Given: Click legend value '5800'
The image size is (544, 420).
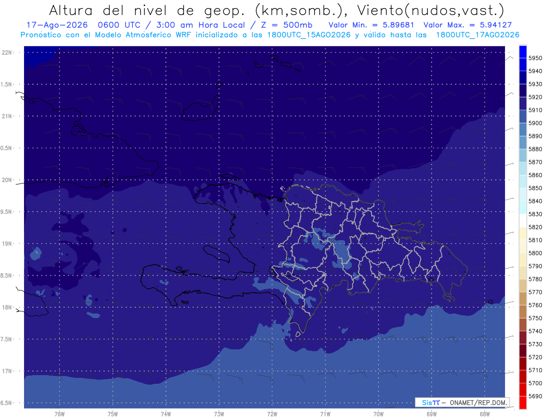Looking at the screenshot, I should pyautogui.click(x=535, y=253).
